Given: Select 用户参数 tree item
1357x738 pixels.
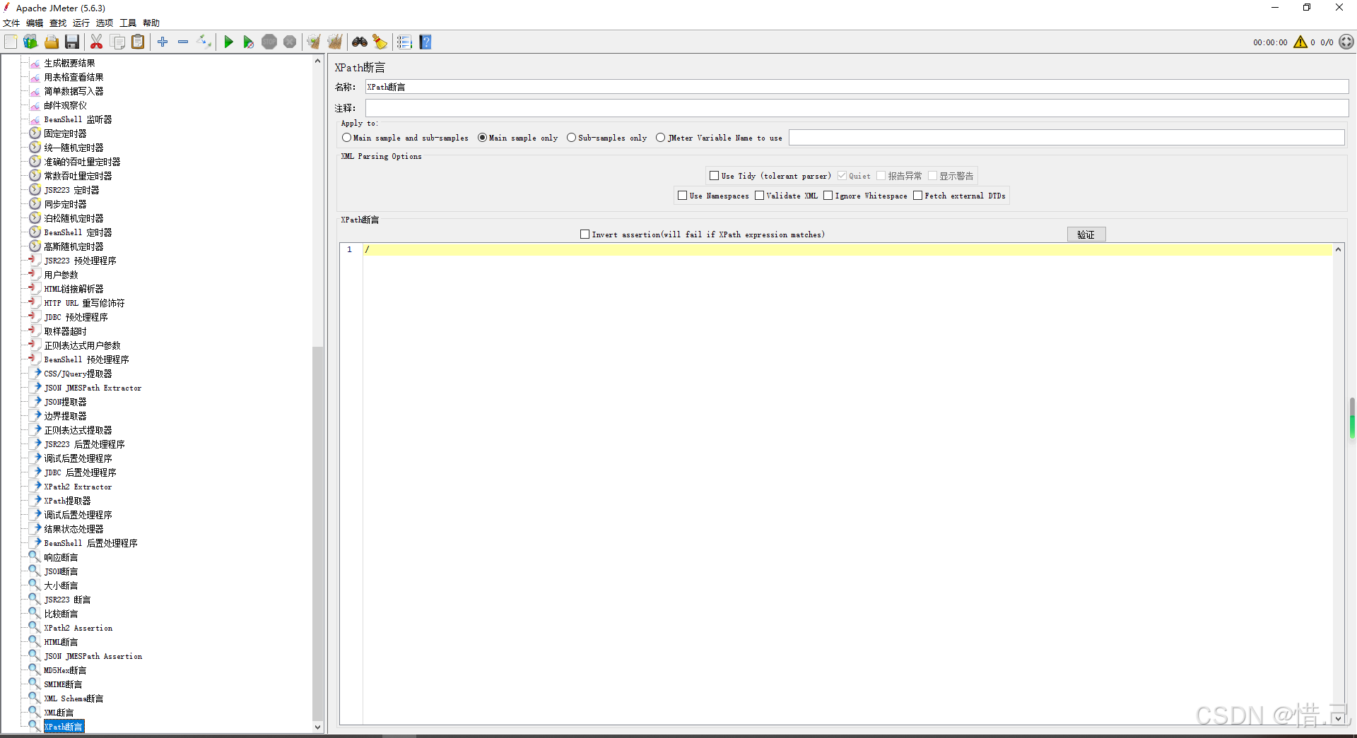Looking at the screenshot, I should pyautogui.click(x=61, y=275).
